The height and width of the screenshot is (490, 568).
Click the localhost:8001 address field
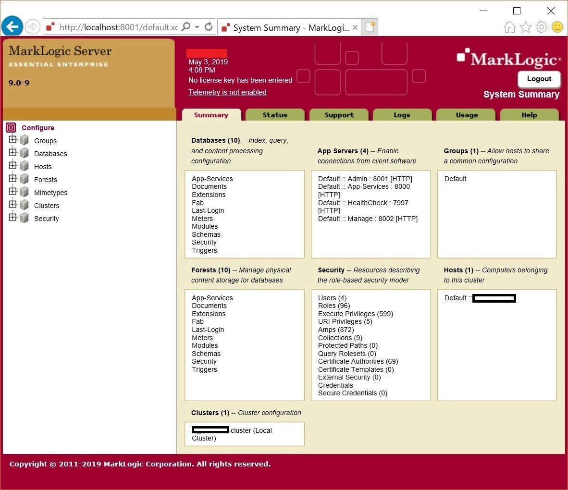119,27
